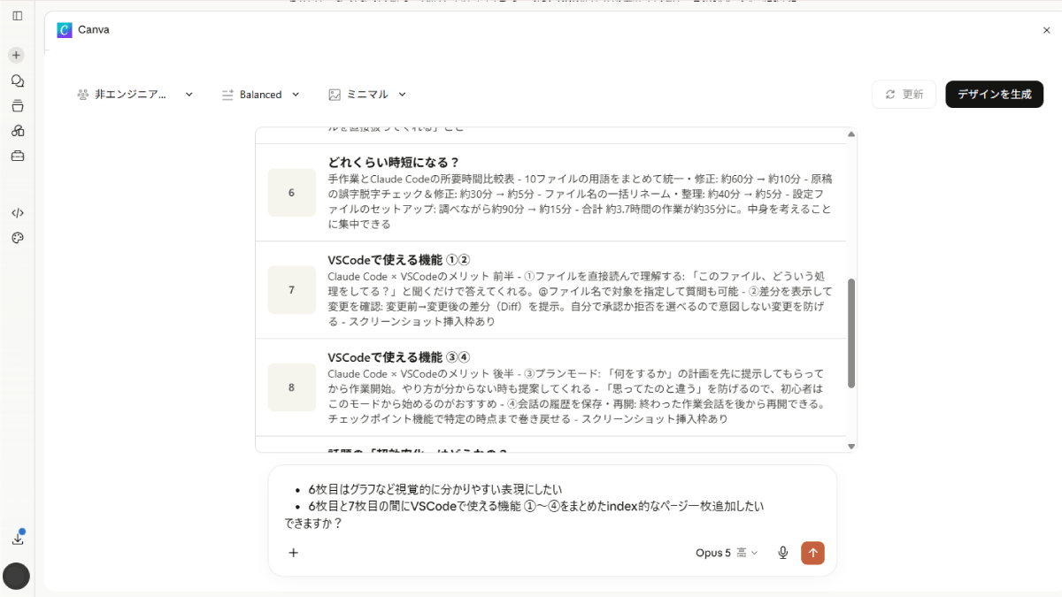Click the outline list scroll-up arrow
The width and height of the screenshot is (1062, 597).
[x=851, y=134]
